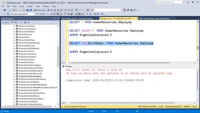Open the Tools menu
200x113 pixels.
37,6
